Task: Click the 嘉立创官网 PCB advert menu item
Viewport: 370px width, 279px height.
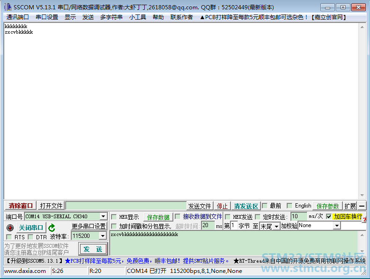Action: point(273,17)
